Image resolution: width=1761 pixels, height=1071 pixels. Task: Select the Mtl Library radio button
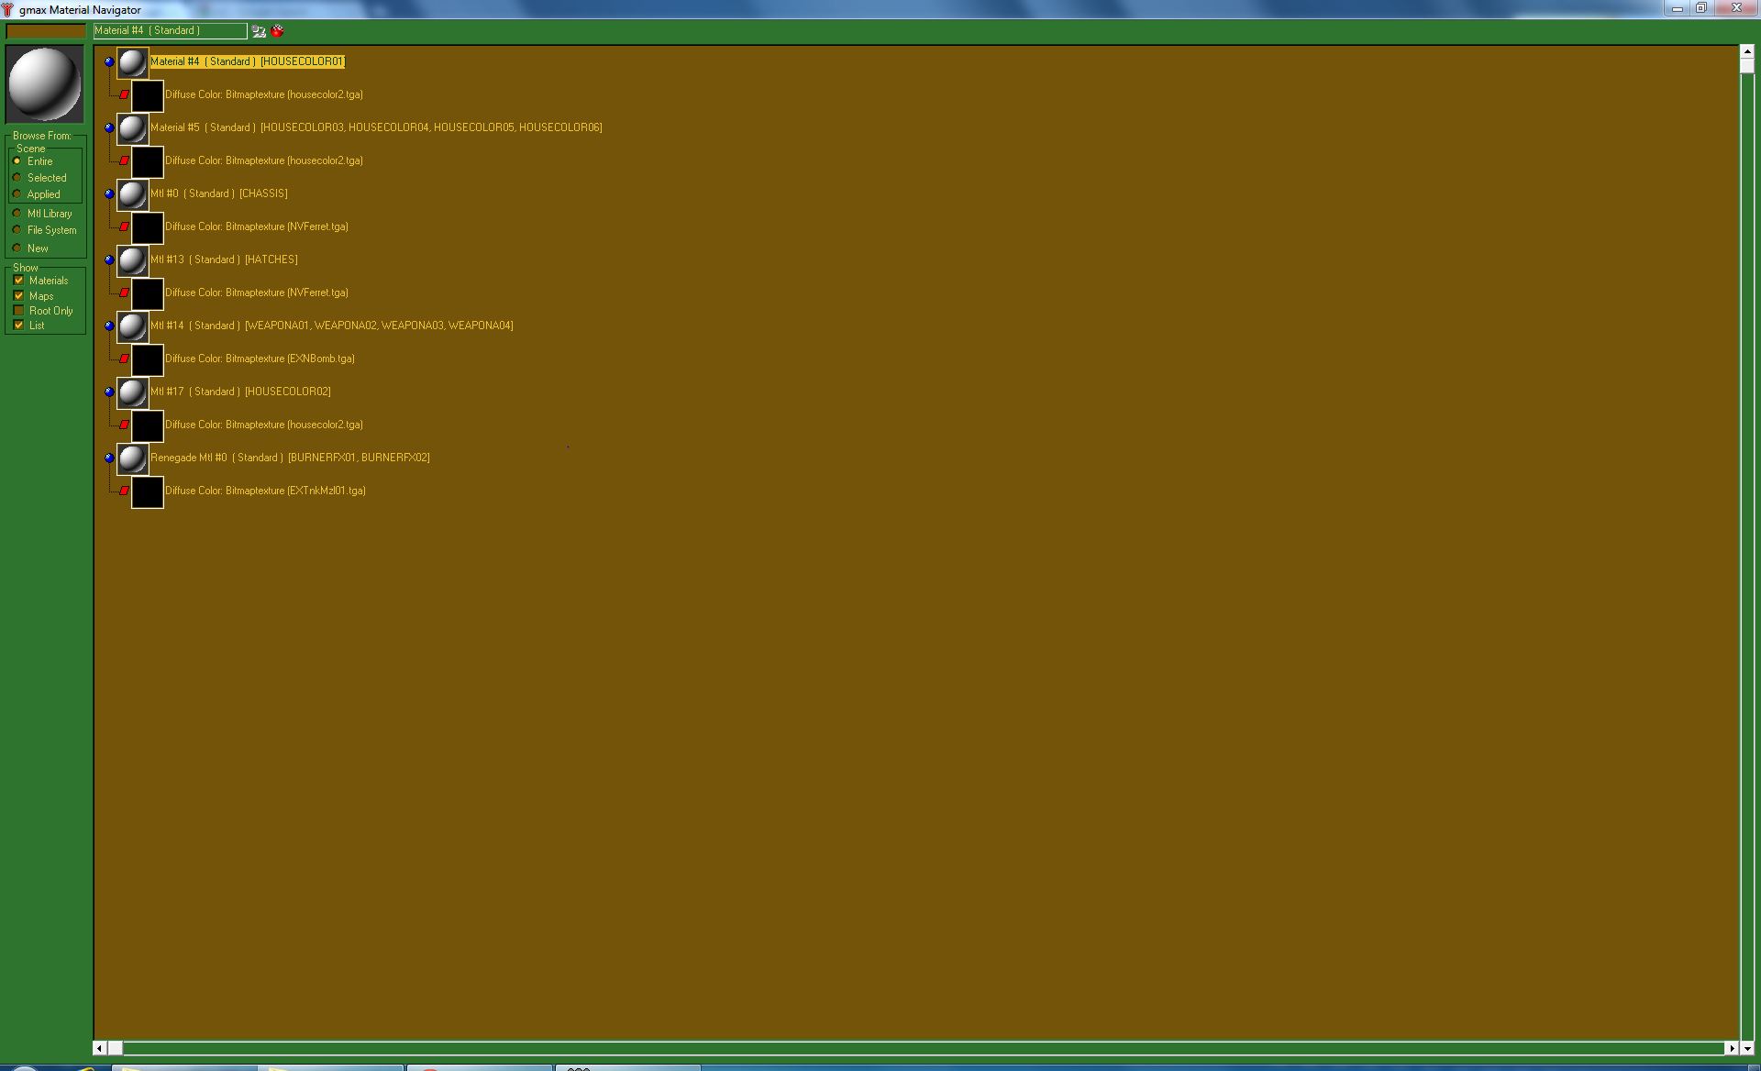point(17,213)
